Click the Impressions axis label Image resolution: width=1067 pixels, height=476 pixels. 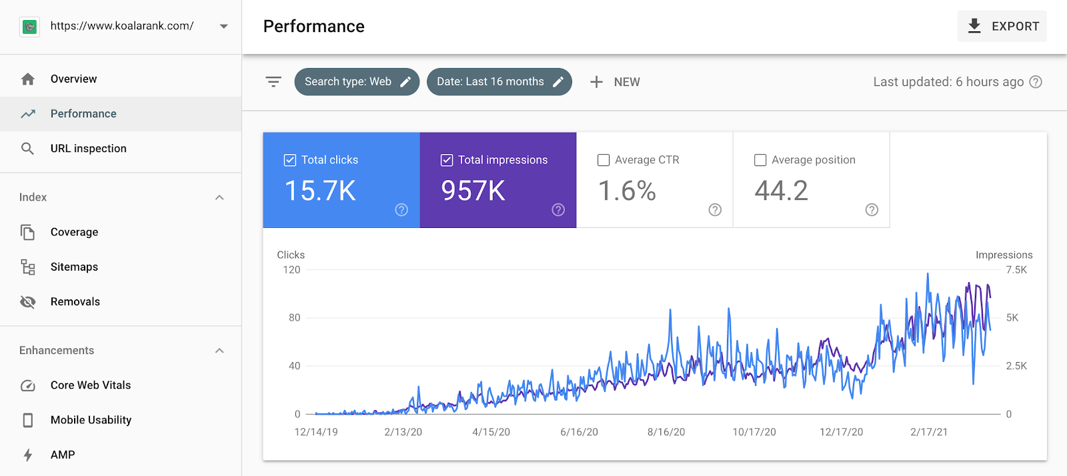click(1004, 255)
